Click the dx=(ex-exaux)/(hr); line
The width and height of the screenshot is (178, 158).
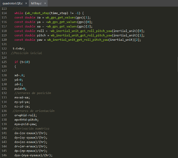coord(31,133)
